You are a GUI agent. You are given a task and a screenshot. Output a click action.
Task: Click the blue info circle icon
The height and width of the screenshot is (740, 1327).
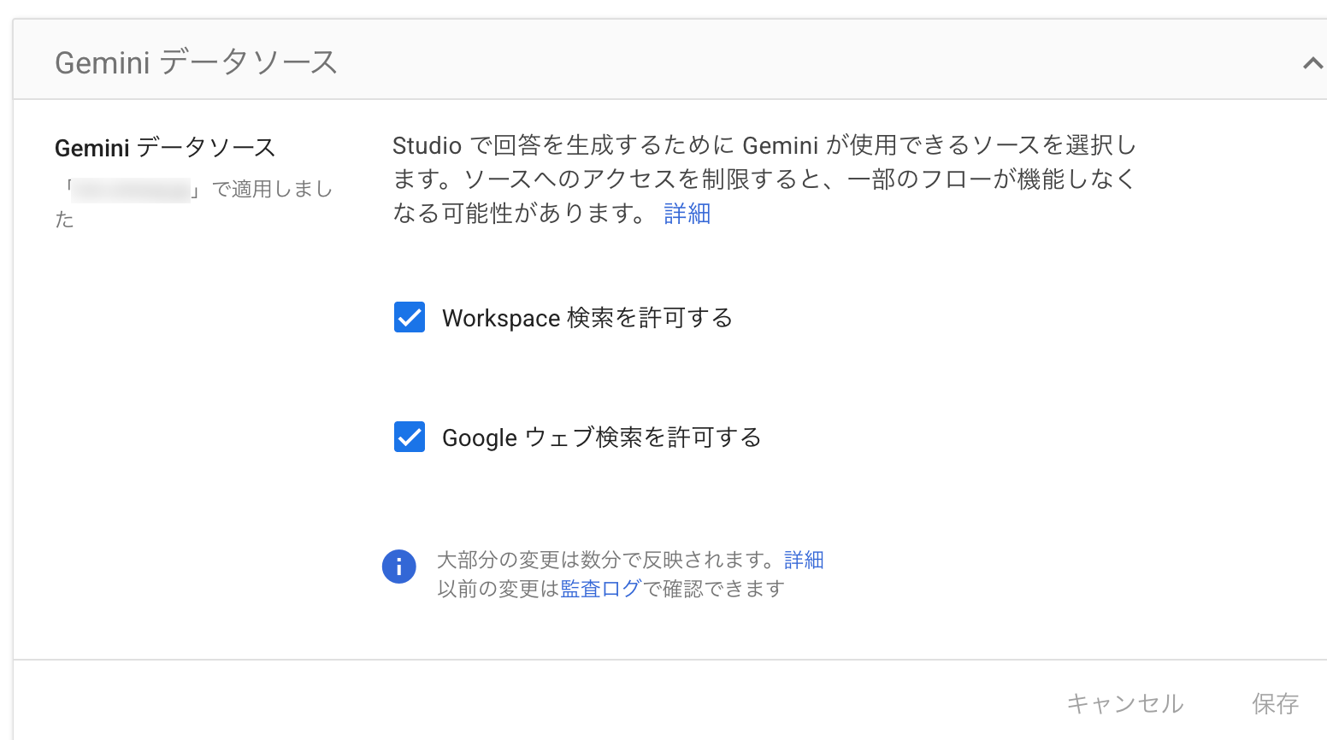[398, 567]
